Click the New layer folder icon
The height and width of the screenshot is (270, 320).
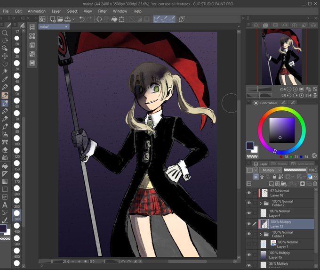284,184
